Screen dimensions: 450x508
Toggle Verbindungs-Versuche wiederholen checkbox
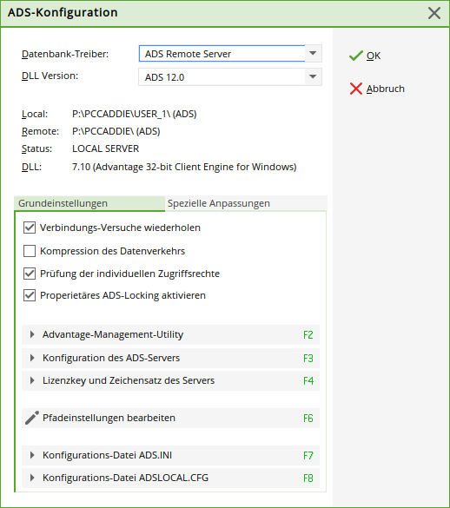pyautogui.click(x=30, y=228)
